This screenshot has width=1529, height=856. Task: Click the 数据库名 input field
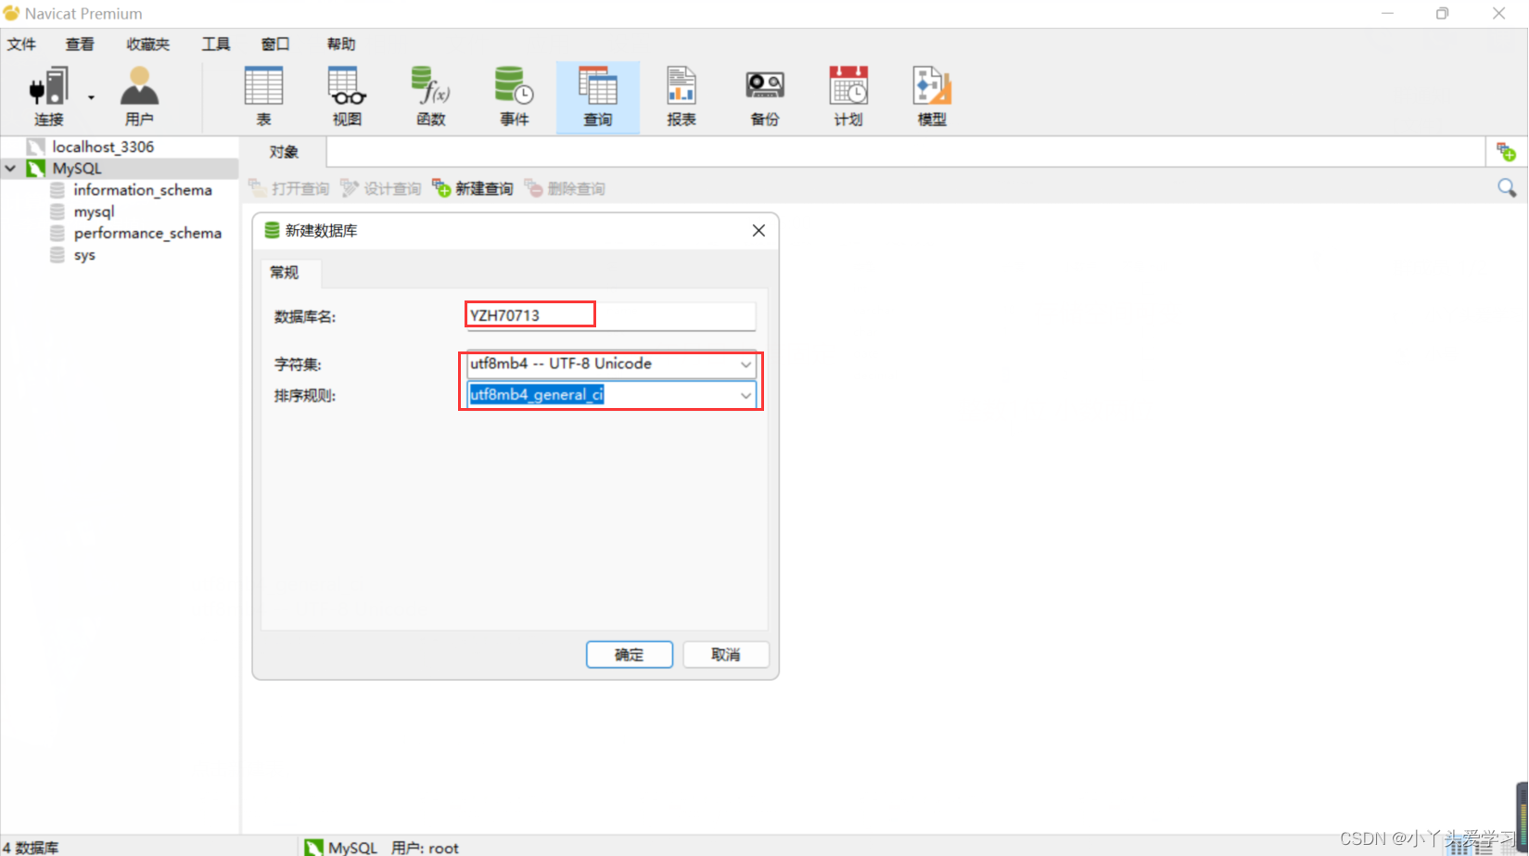[610, 316]
